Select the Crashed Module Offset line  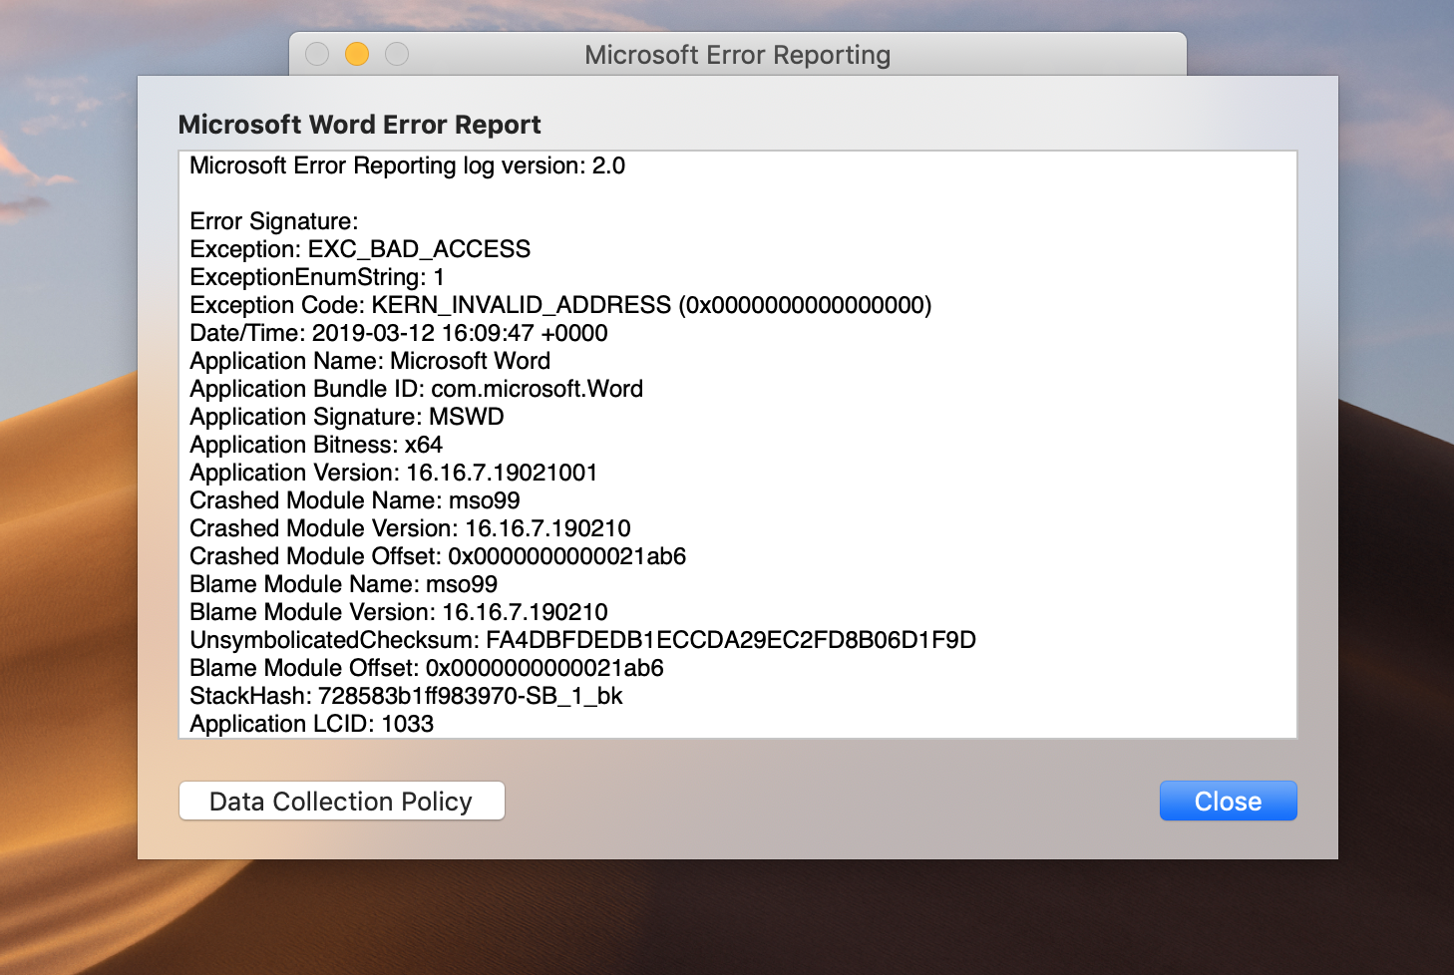[x=438, y=556]
